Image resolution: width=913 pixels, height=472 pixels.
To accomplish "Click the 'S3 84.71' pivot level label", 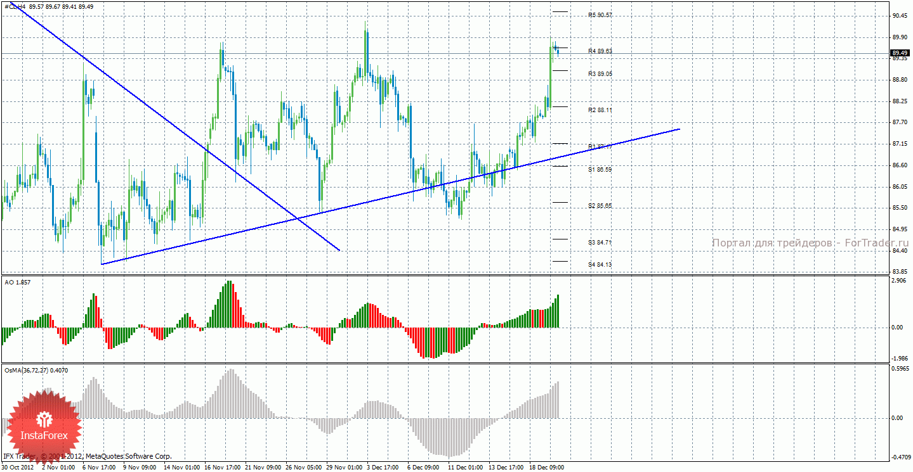I will point(600,242).
